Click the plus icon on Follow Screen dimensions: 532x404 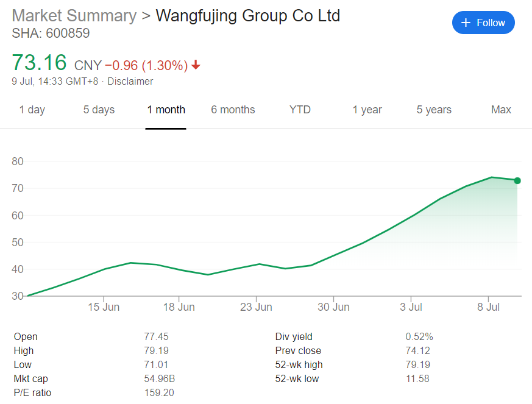pos(466,23)
